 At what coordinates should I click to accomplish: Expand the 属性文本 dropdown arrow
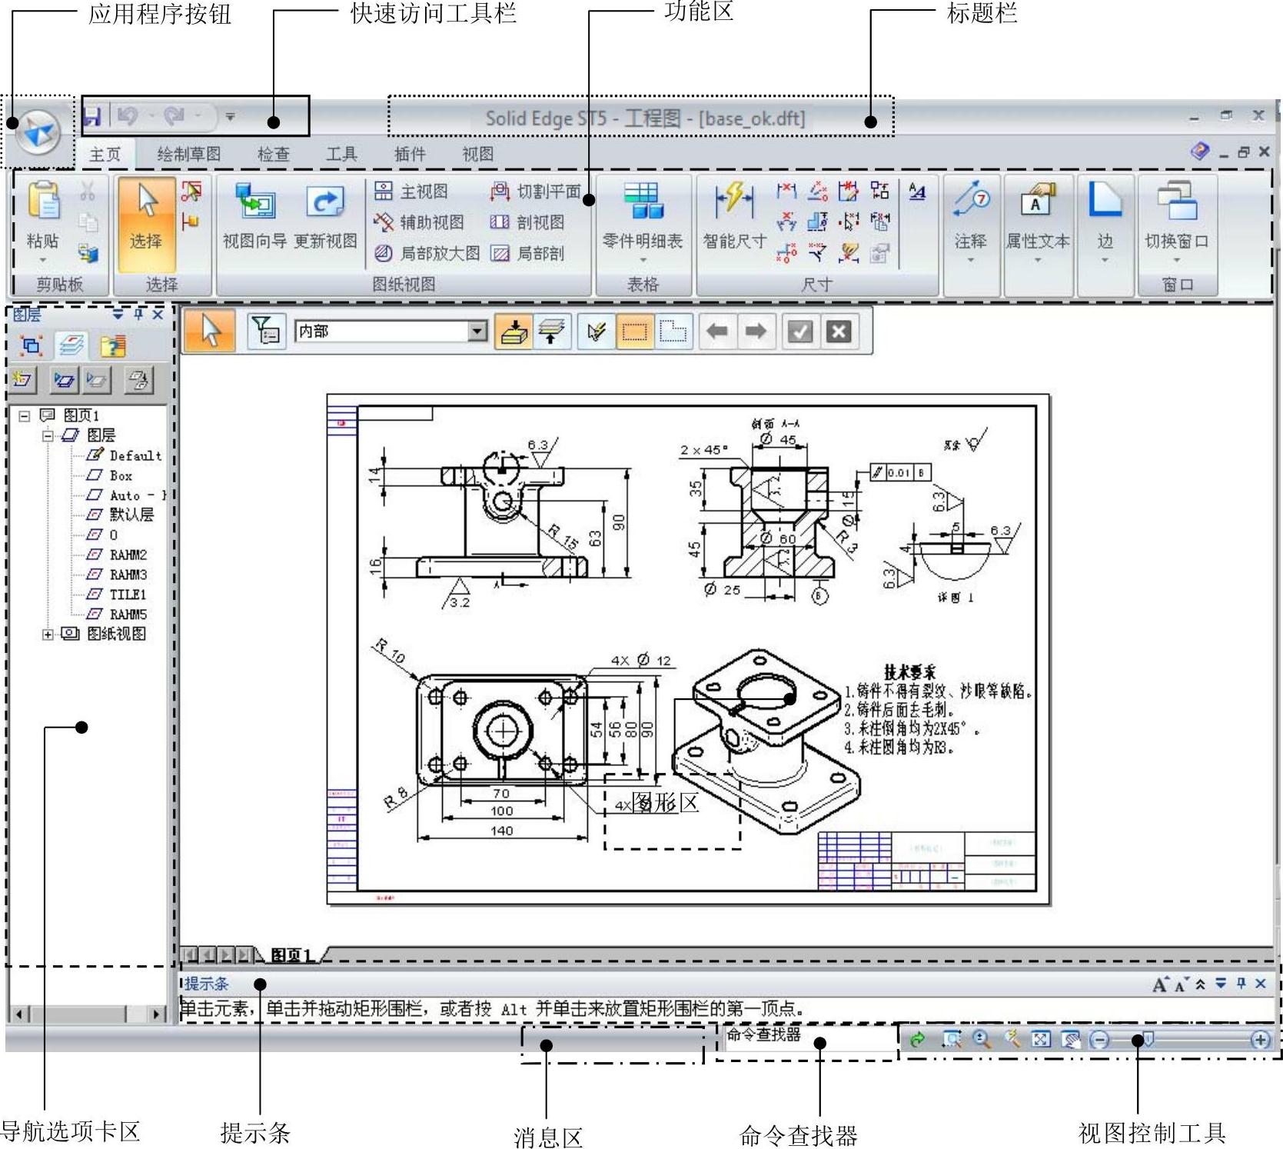click(x=1038, y=260)
